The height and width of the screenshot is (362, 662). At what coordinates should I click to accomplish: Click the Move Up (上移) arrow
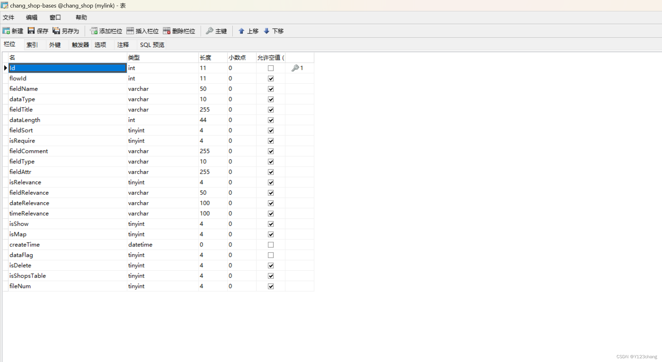(x=241, y=31)
